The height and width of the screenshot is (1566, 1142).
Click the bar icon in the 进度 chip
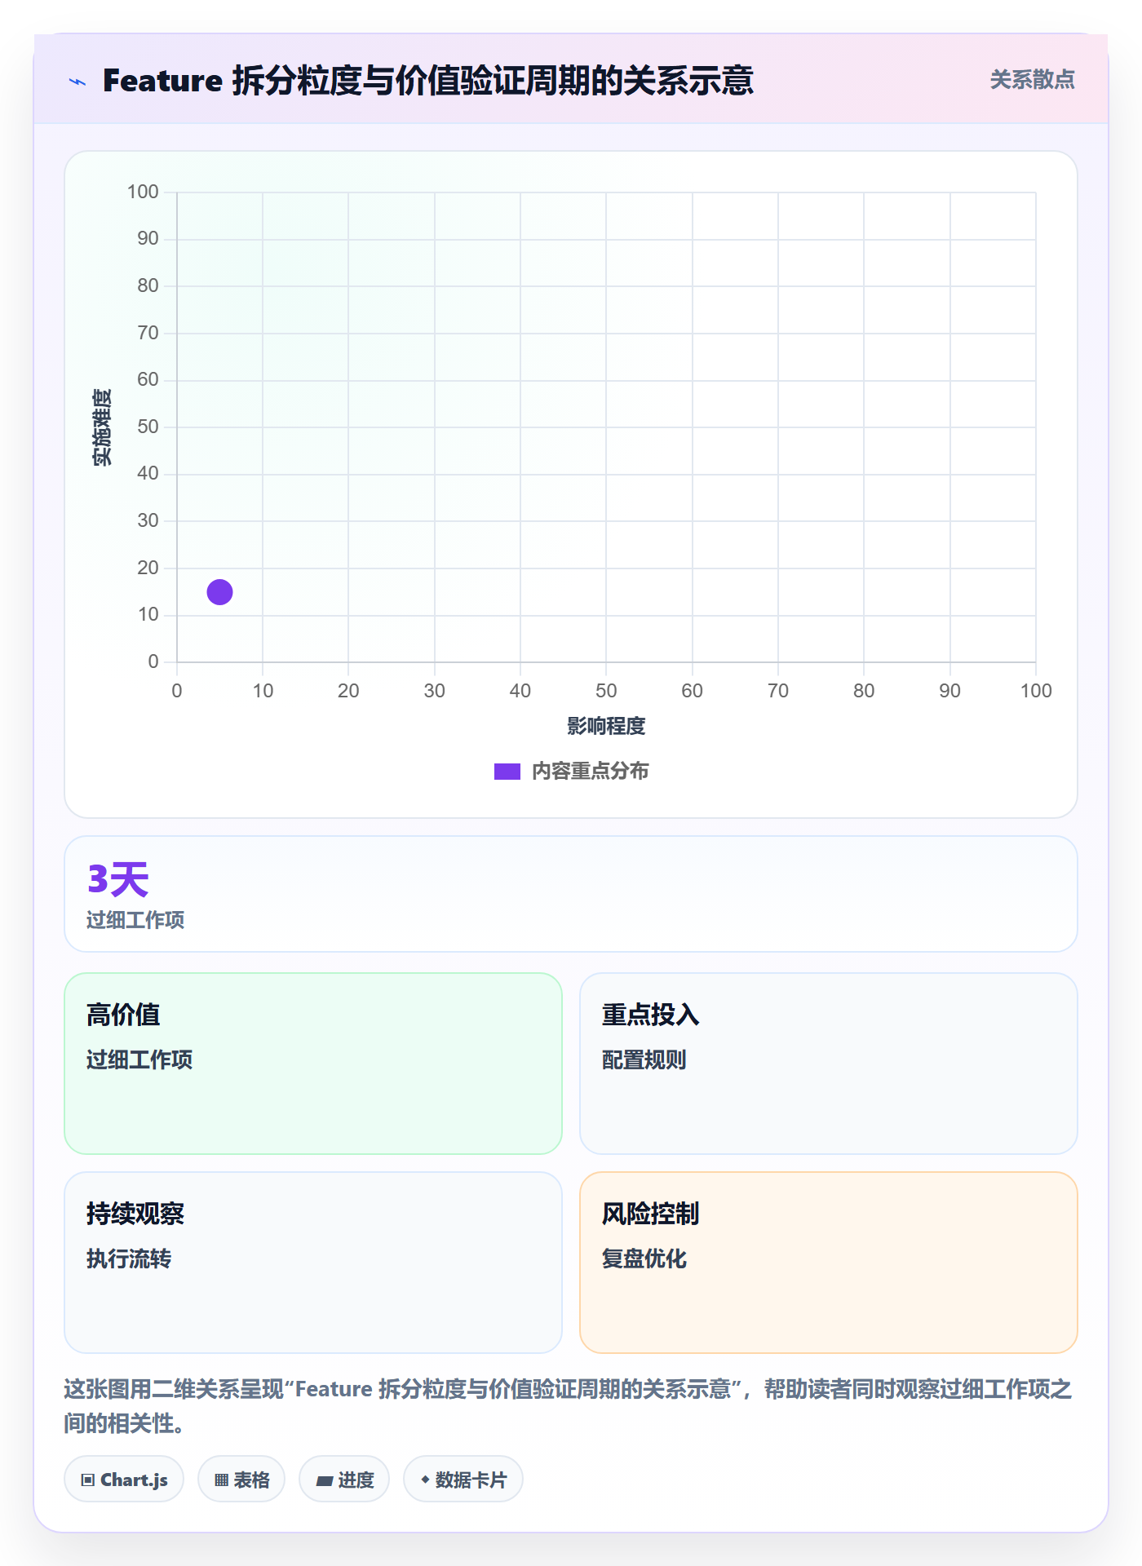click(x=325, y=1481)
